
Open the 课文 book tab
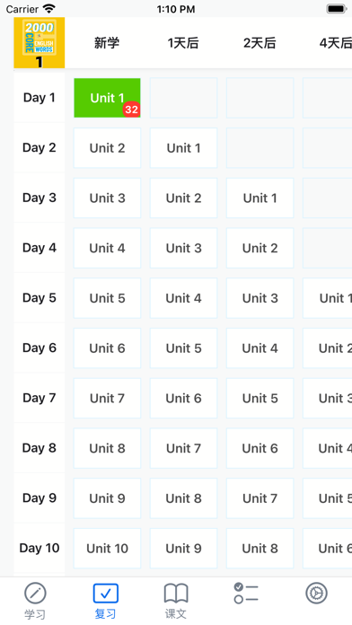pyautogui.click(x=176, y=600)
